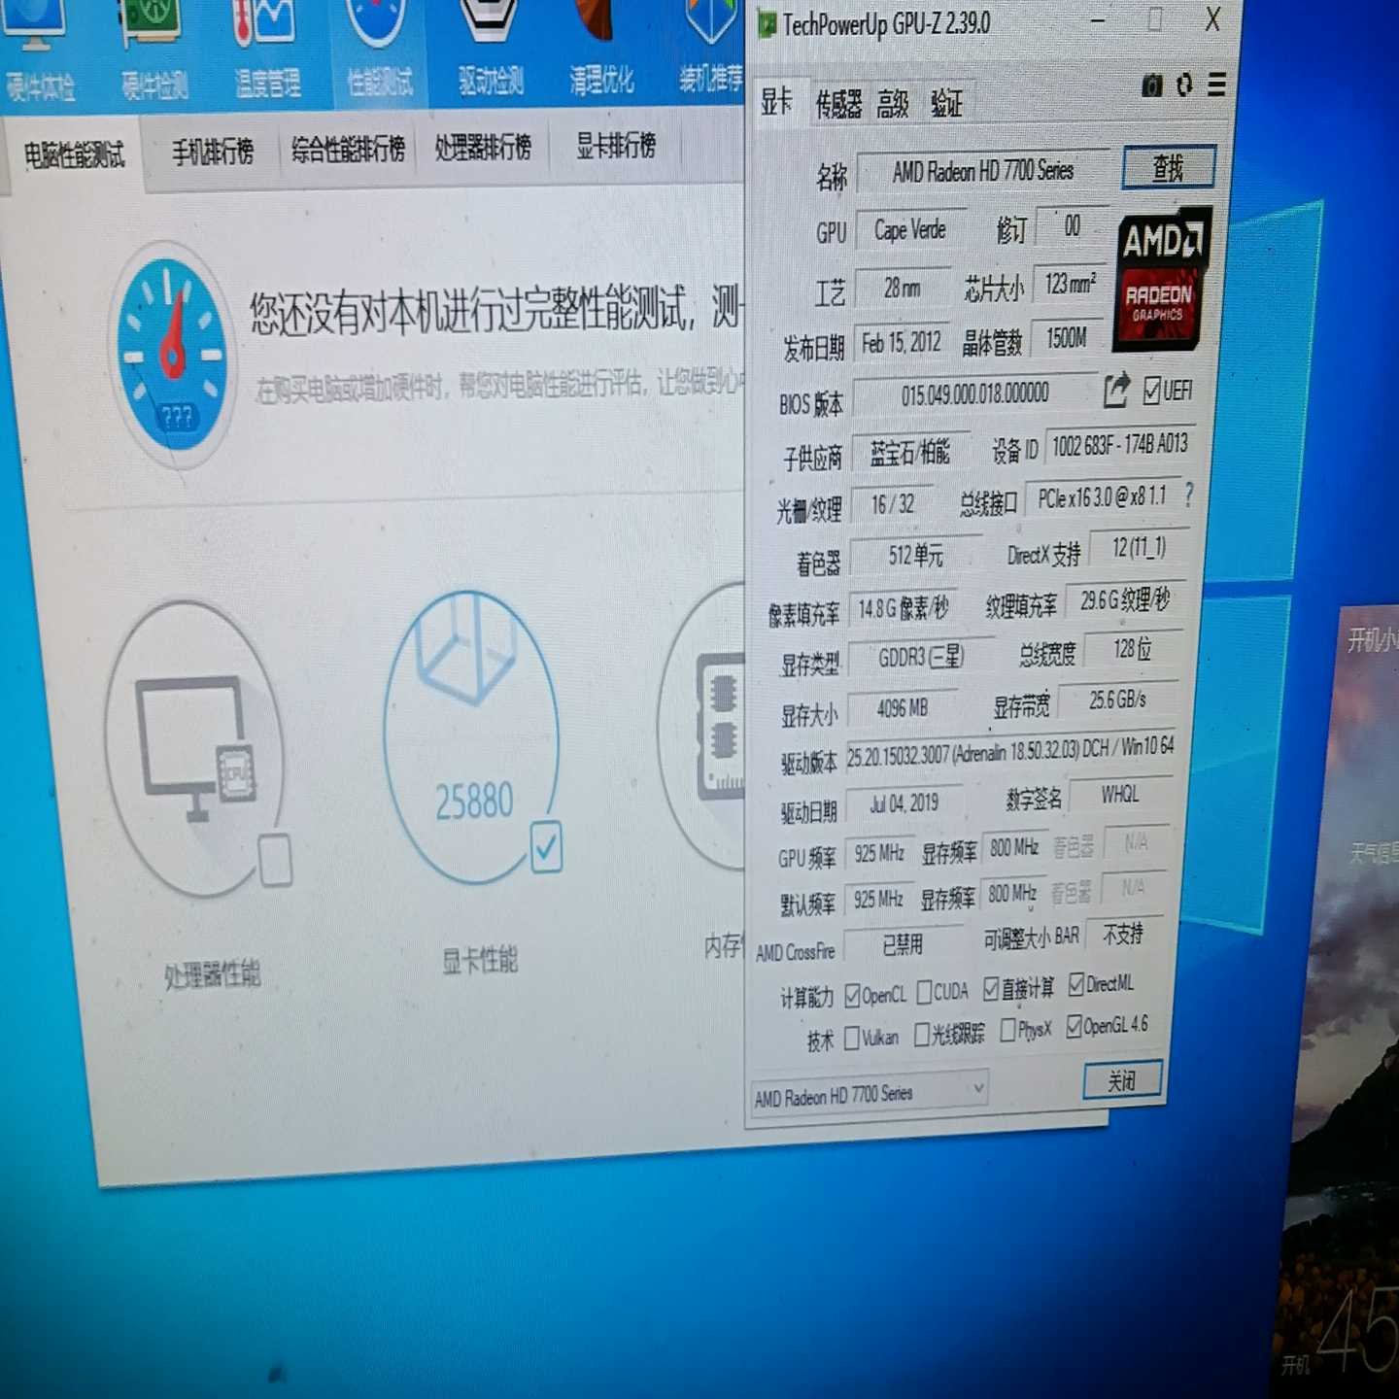Click the driver version 25.20.15032.3007 field
The width and height of the screenshot is (1399, 1399).
[x=1010, y=751]
